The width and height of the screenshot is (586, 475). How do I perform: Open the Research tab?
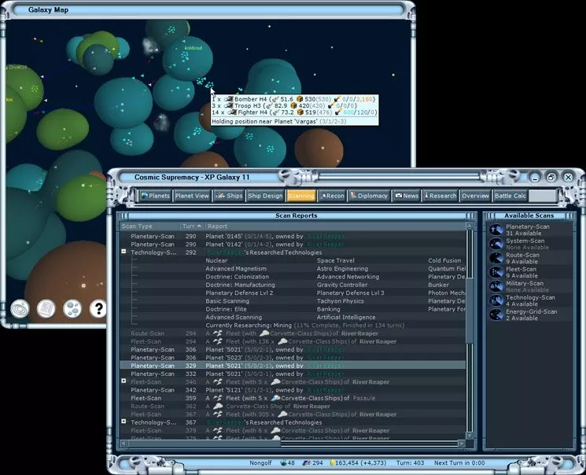[x=440, y=196]
